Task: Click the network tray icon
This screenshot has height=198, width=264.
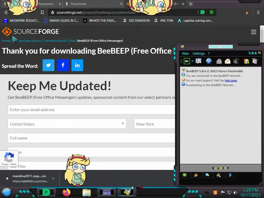Action: click(x=229, y=192)
